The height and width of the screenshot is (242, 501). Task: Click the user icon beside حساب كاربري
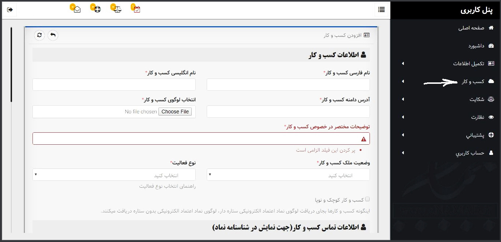point(491,153)
